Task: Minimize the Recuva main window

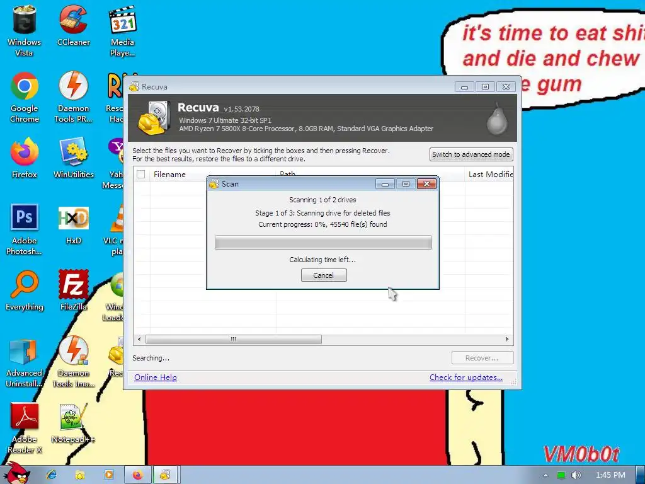Action: (x=464, y=86)
